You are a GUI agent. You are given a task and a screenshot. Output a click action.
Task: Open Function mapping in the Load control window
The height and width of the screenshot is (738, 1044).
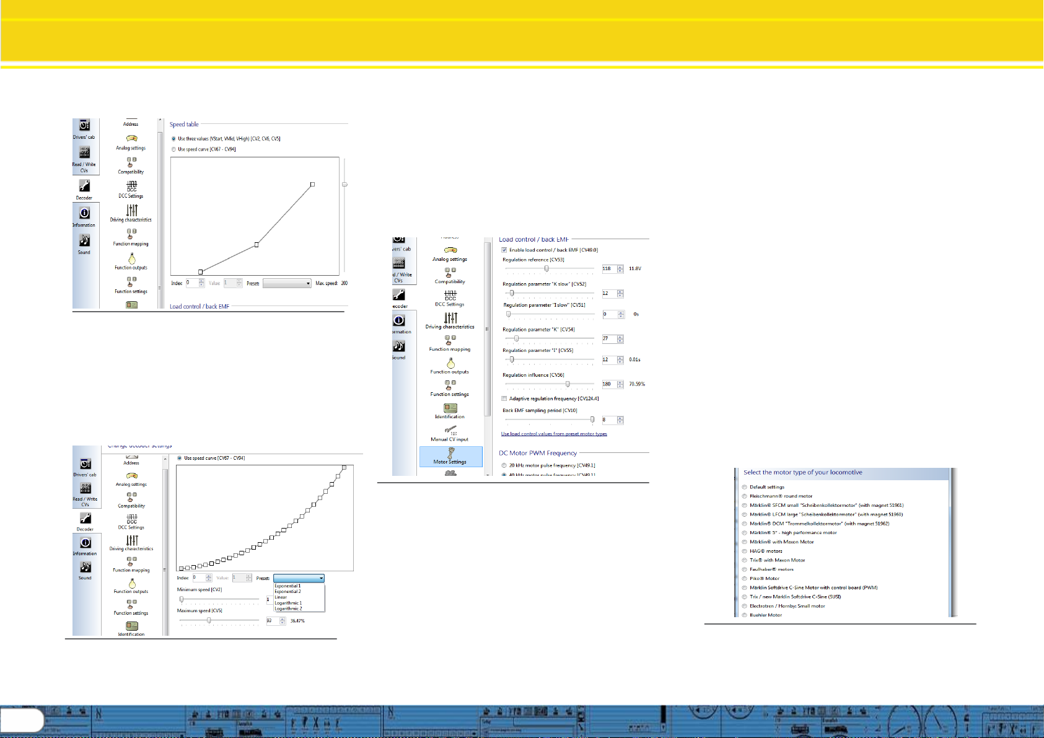coord(450,344)
